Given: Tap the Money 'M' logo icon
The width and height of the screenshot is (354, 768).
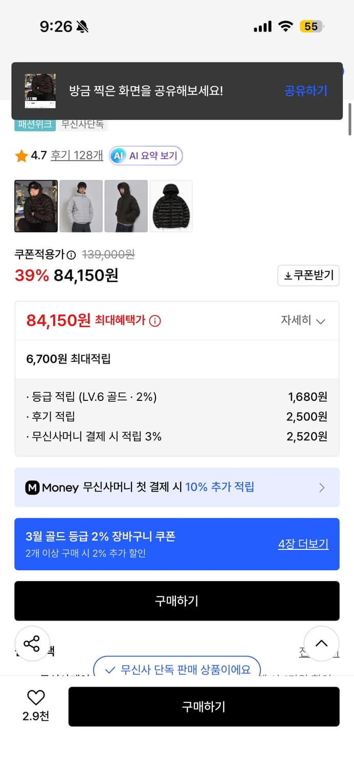Looking at the screenshot, I should coord(32,487).
